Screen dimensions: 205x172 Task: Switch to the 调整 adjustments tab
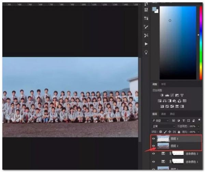click(155, 84)
